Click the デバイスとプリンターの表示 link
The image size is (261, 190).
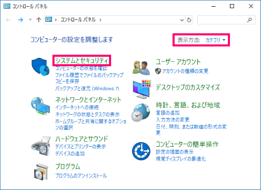pos(81,146)
